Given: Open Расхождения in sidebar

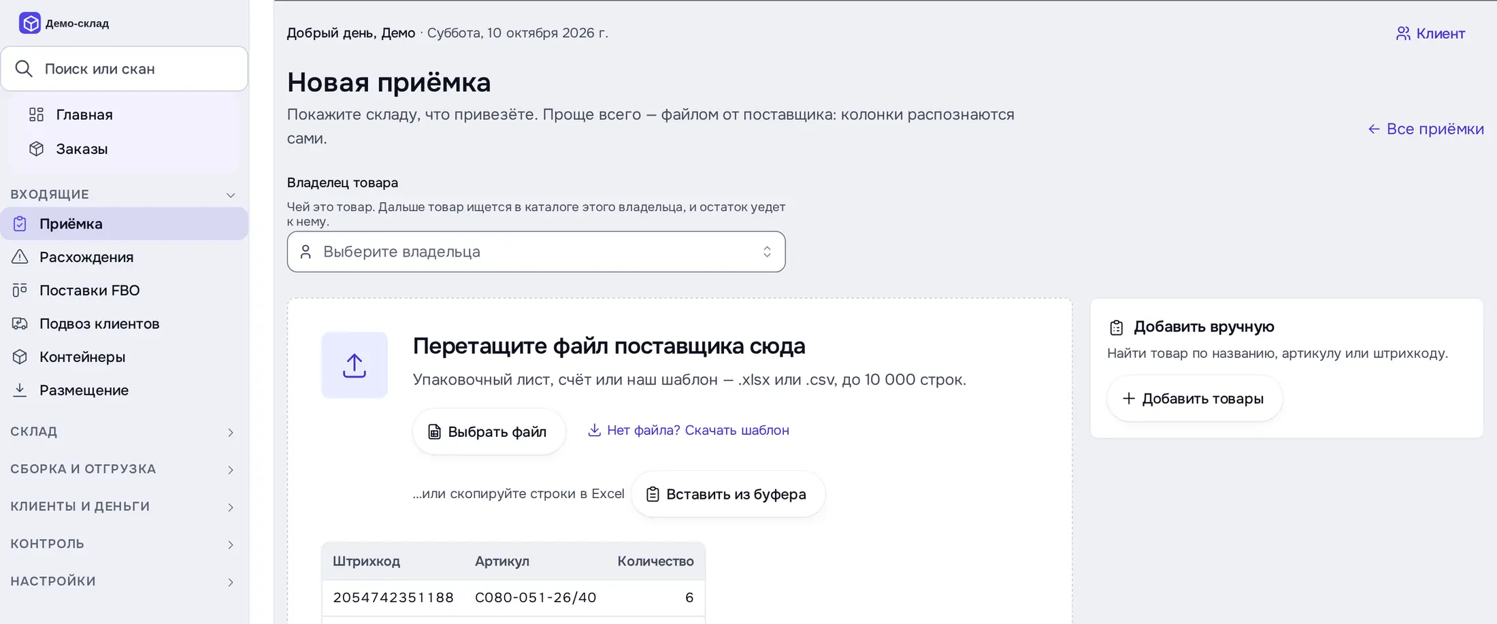Looking at the screenshot, I should coord(125,257).
